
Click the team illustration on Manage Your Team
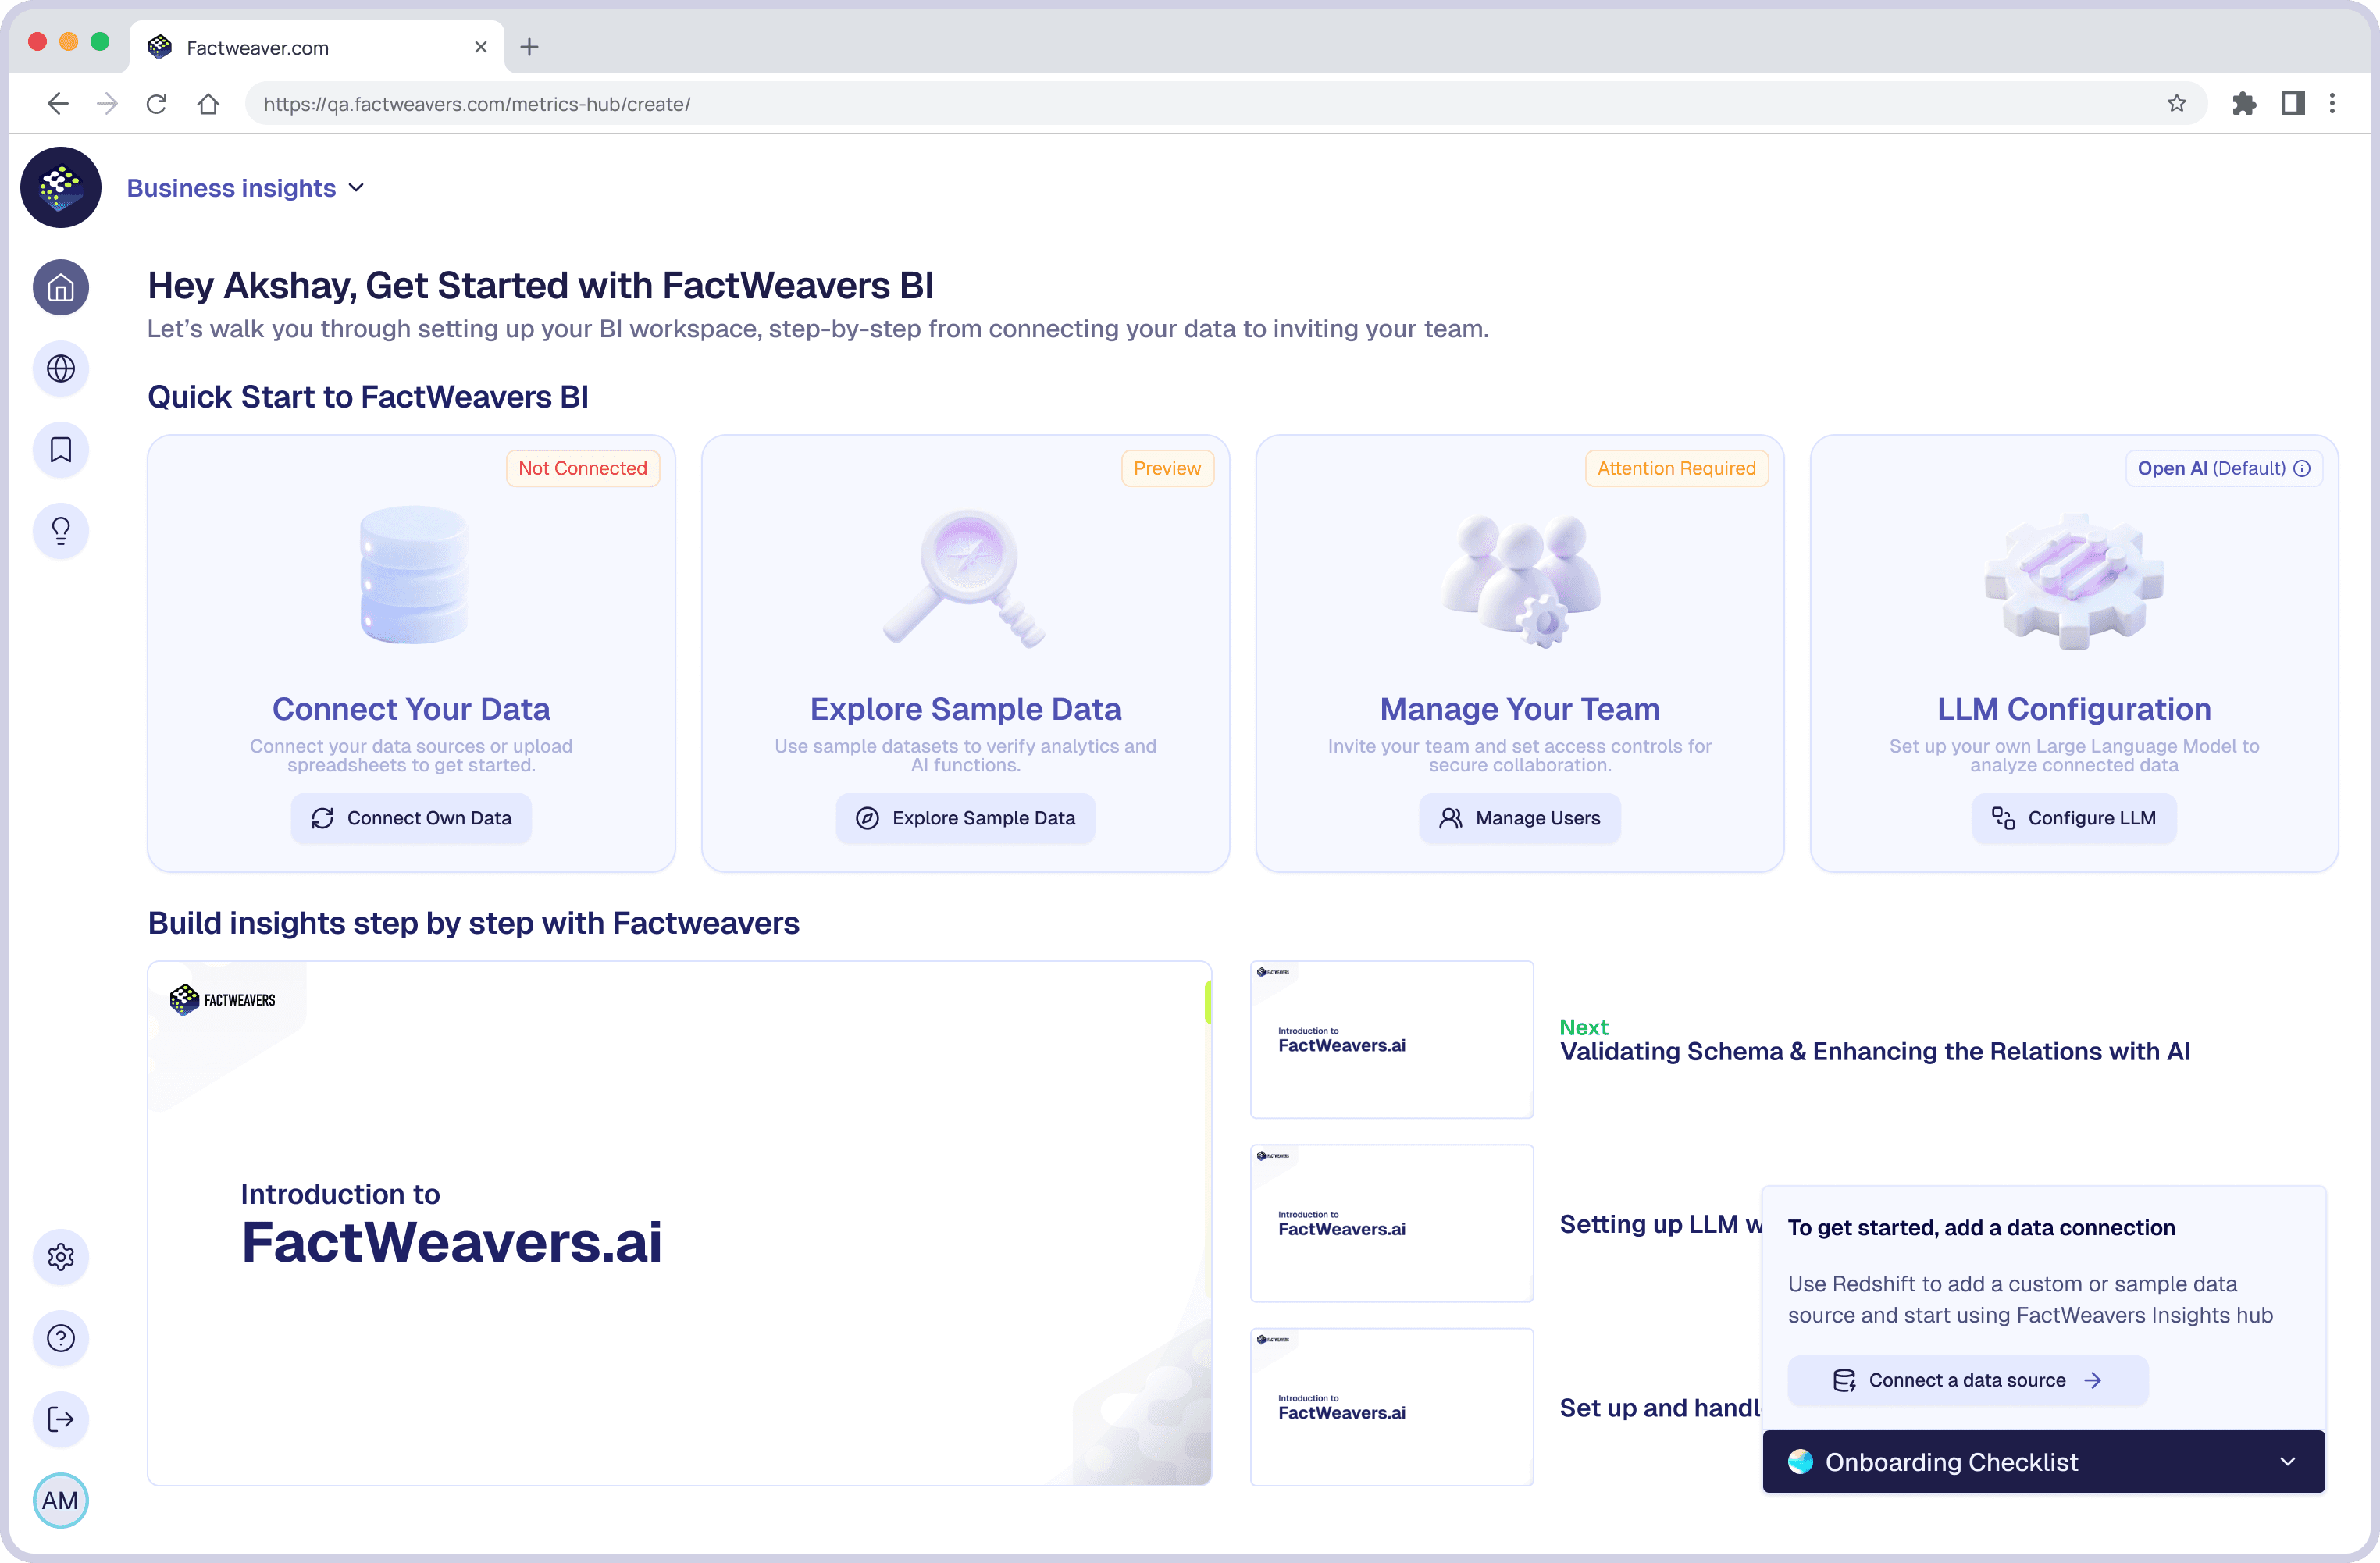pyautogui.click(x=1521, y=580)
